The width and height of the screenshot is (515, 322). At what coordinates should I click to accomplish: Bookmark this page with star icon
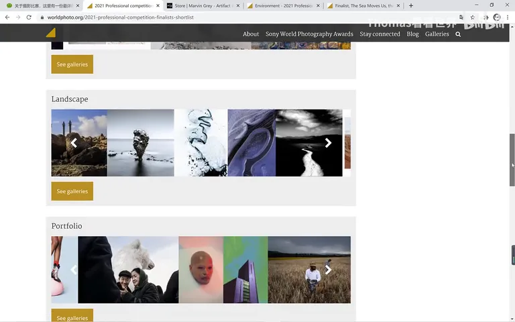[472, 17]
